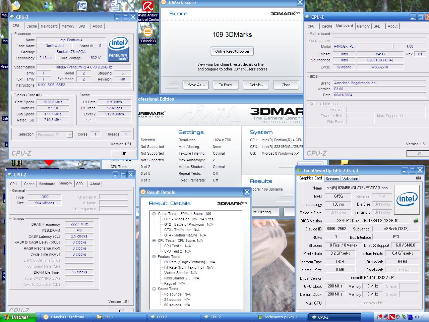Select the Graphics Card tab in GPU-Z

coord(310,178)
